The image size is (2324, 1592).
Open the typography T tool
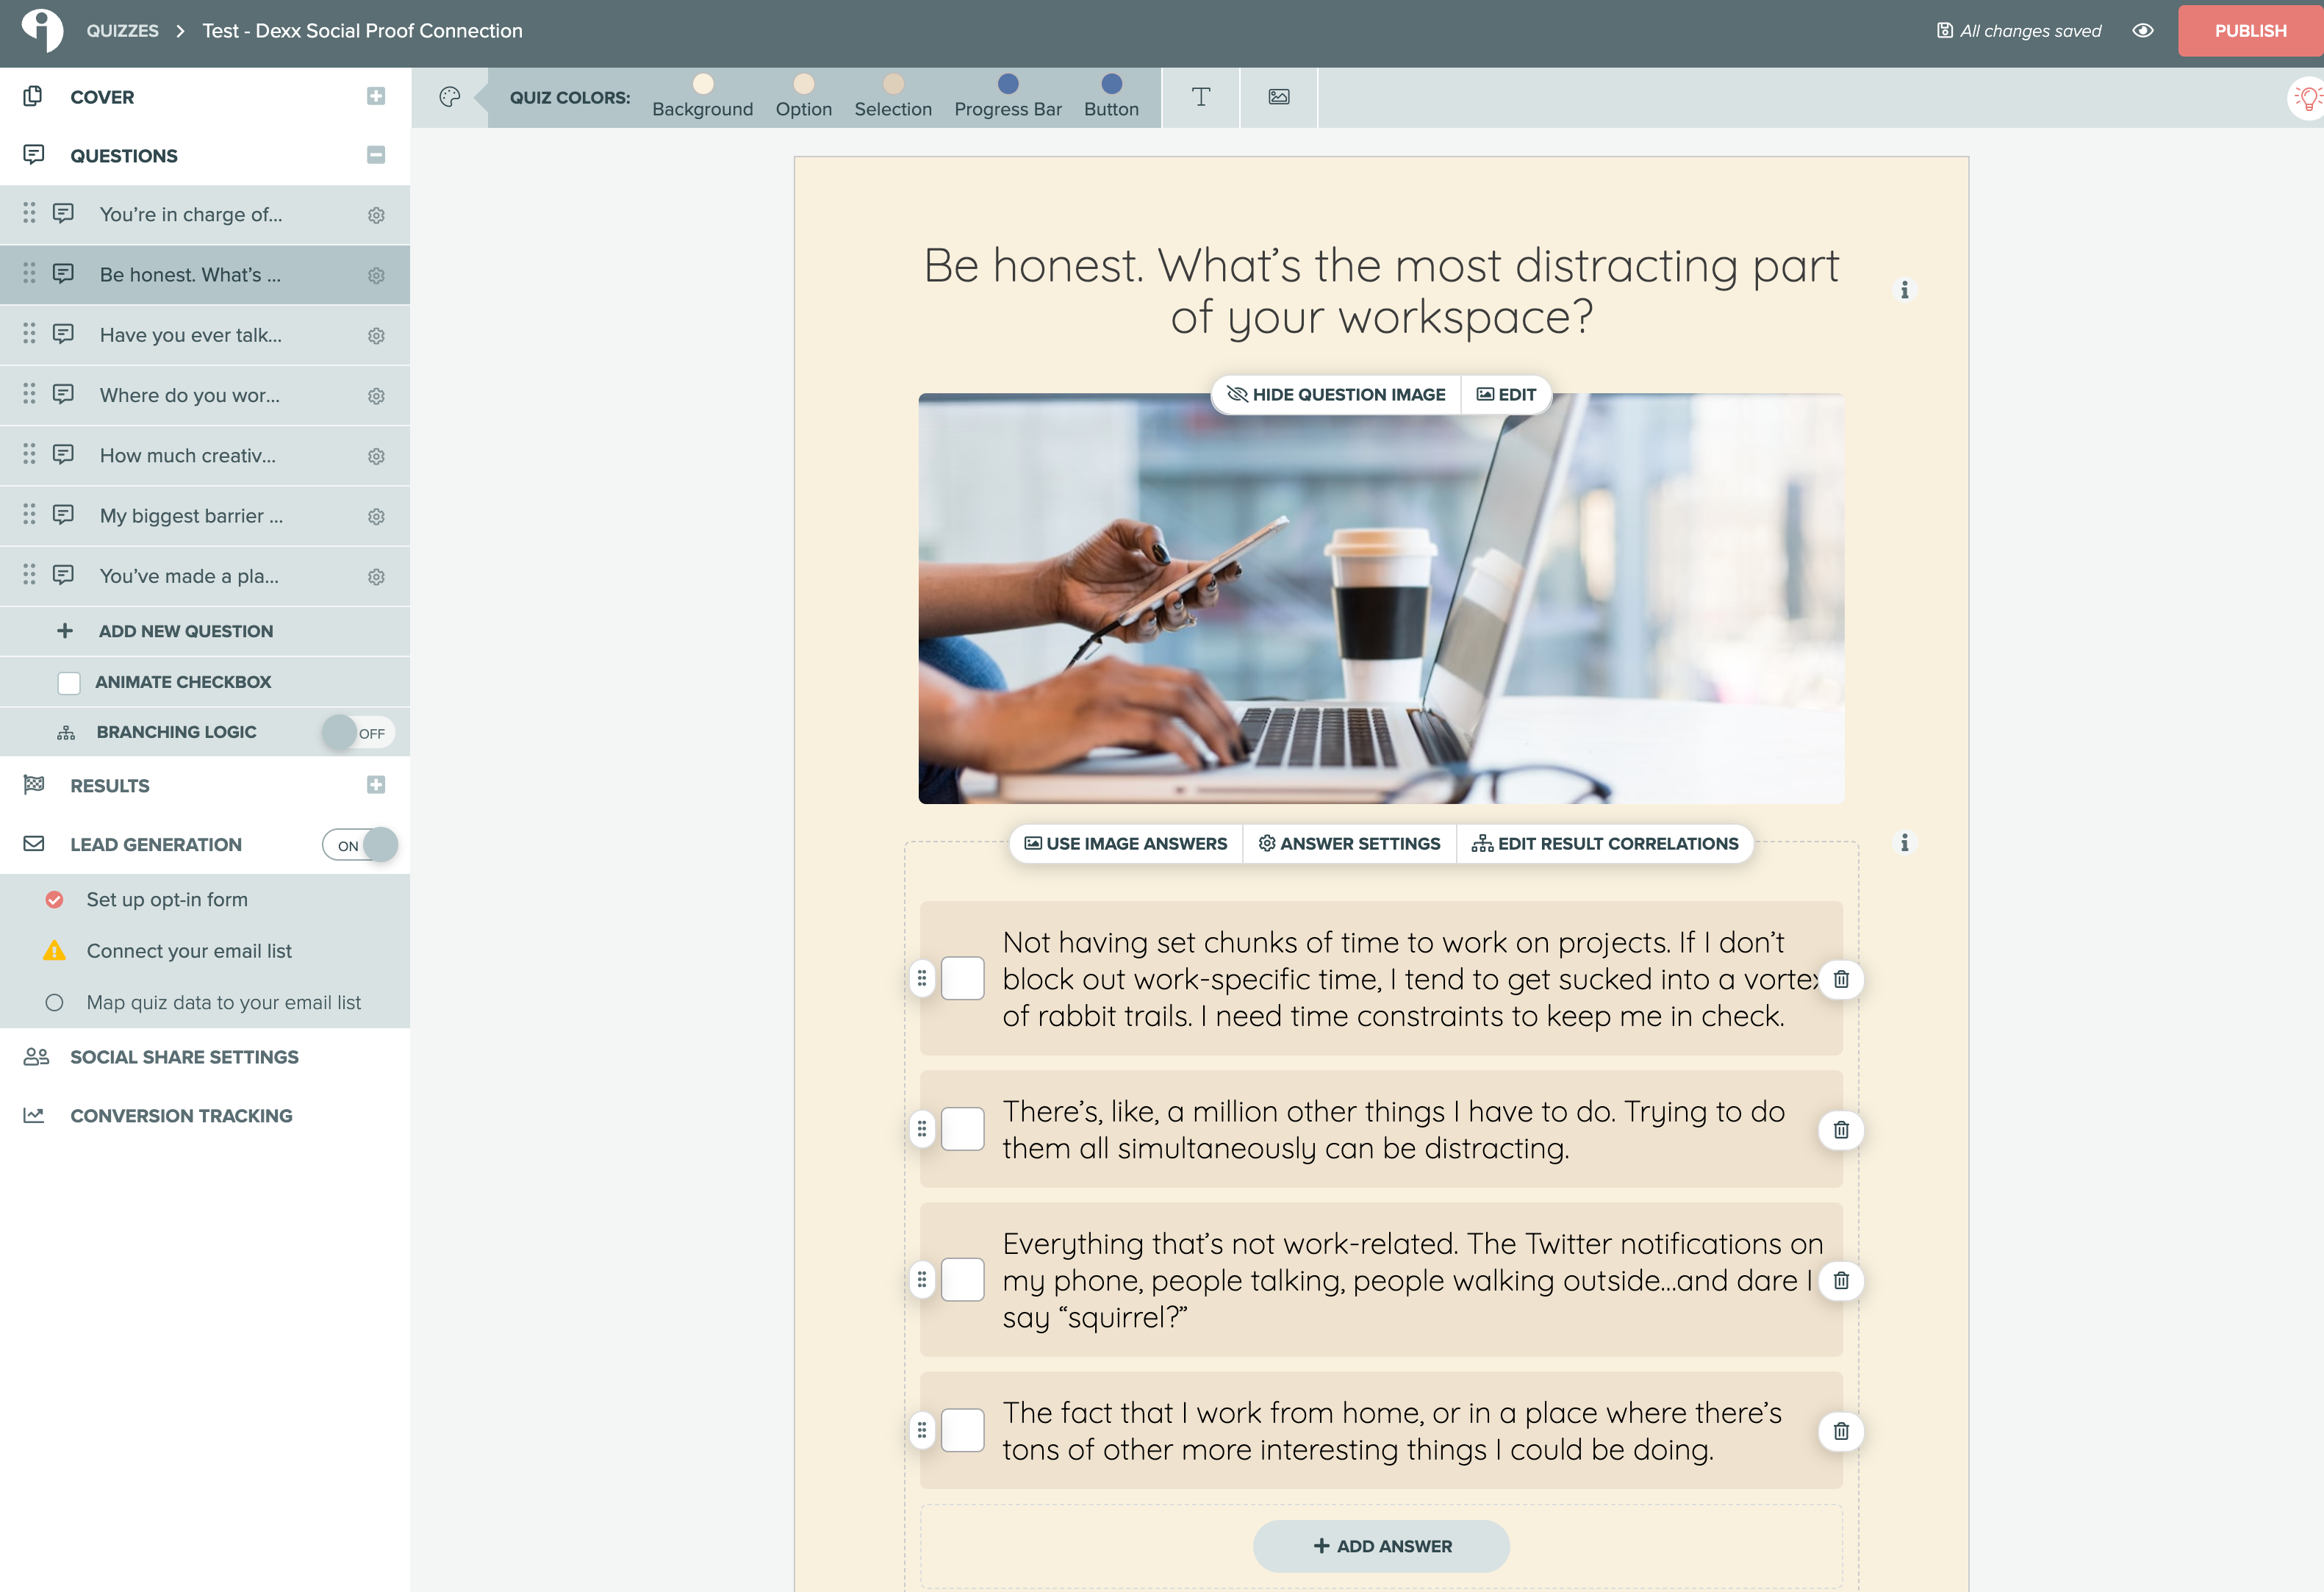tap(1200, 97)
